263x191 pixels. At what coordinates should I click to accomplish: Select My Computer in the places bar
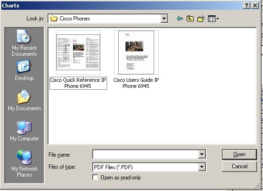[24, 131]
